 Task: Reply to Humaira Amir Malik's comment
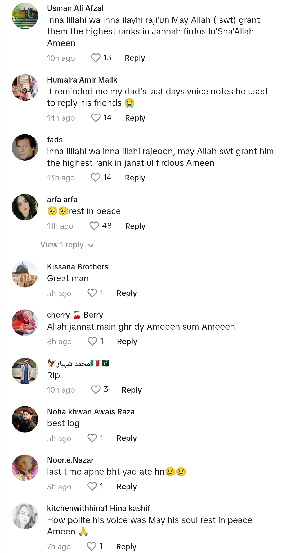point(135,118)
